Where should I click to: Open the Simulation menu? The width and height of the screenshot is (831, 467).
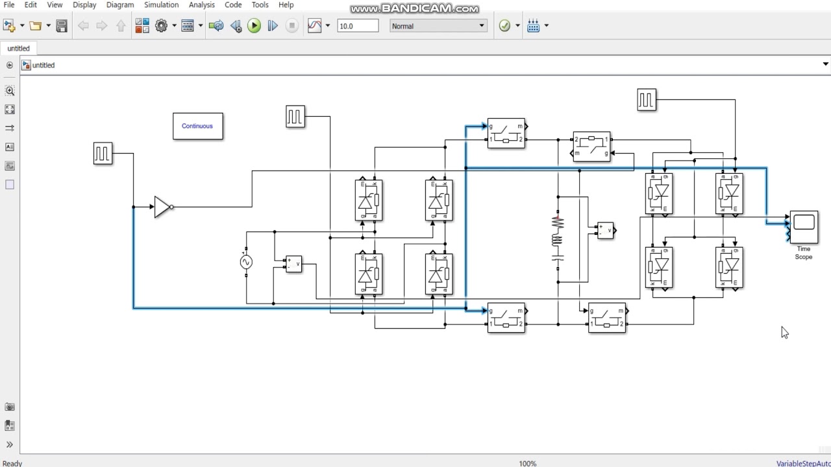161,5
